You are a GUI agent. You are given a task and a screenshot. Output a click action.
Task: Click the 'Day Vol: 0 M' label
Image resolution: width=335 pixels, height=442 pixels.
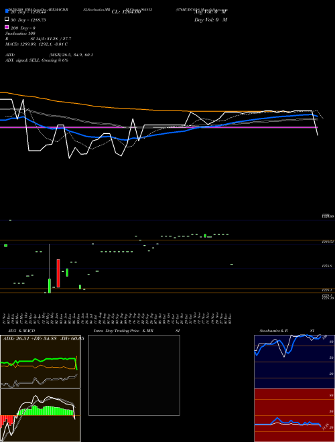click(x=210, y=20)
